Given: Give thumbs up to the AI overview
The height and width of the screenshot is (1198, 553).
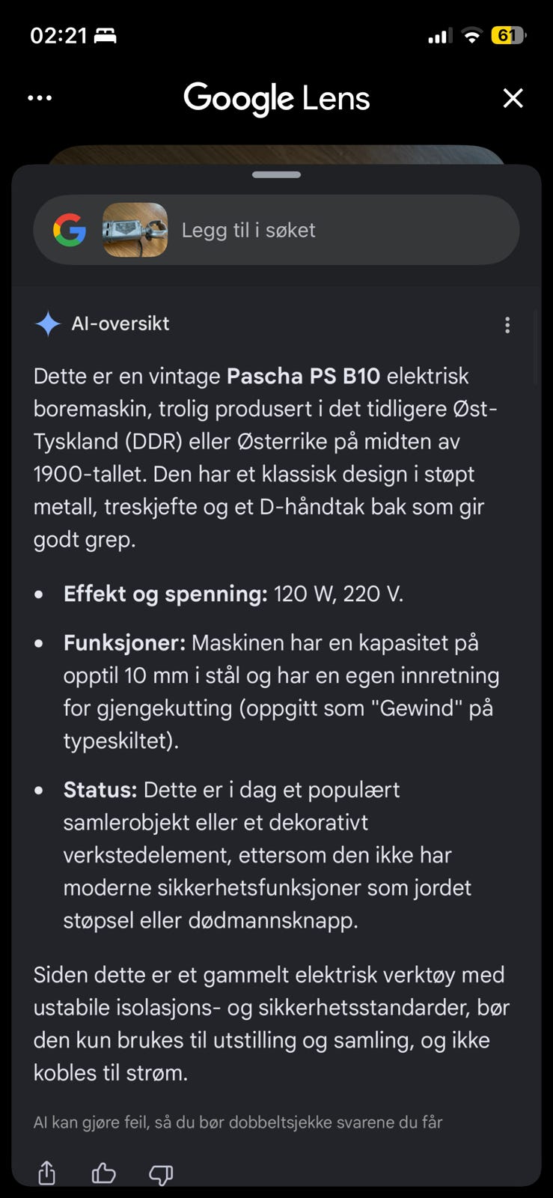Looking at the screenshot, I should [103, 1173].
